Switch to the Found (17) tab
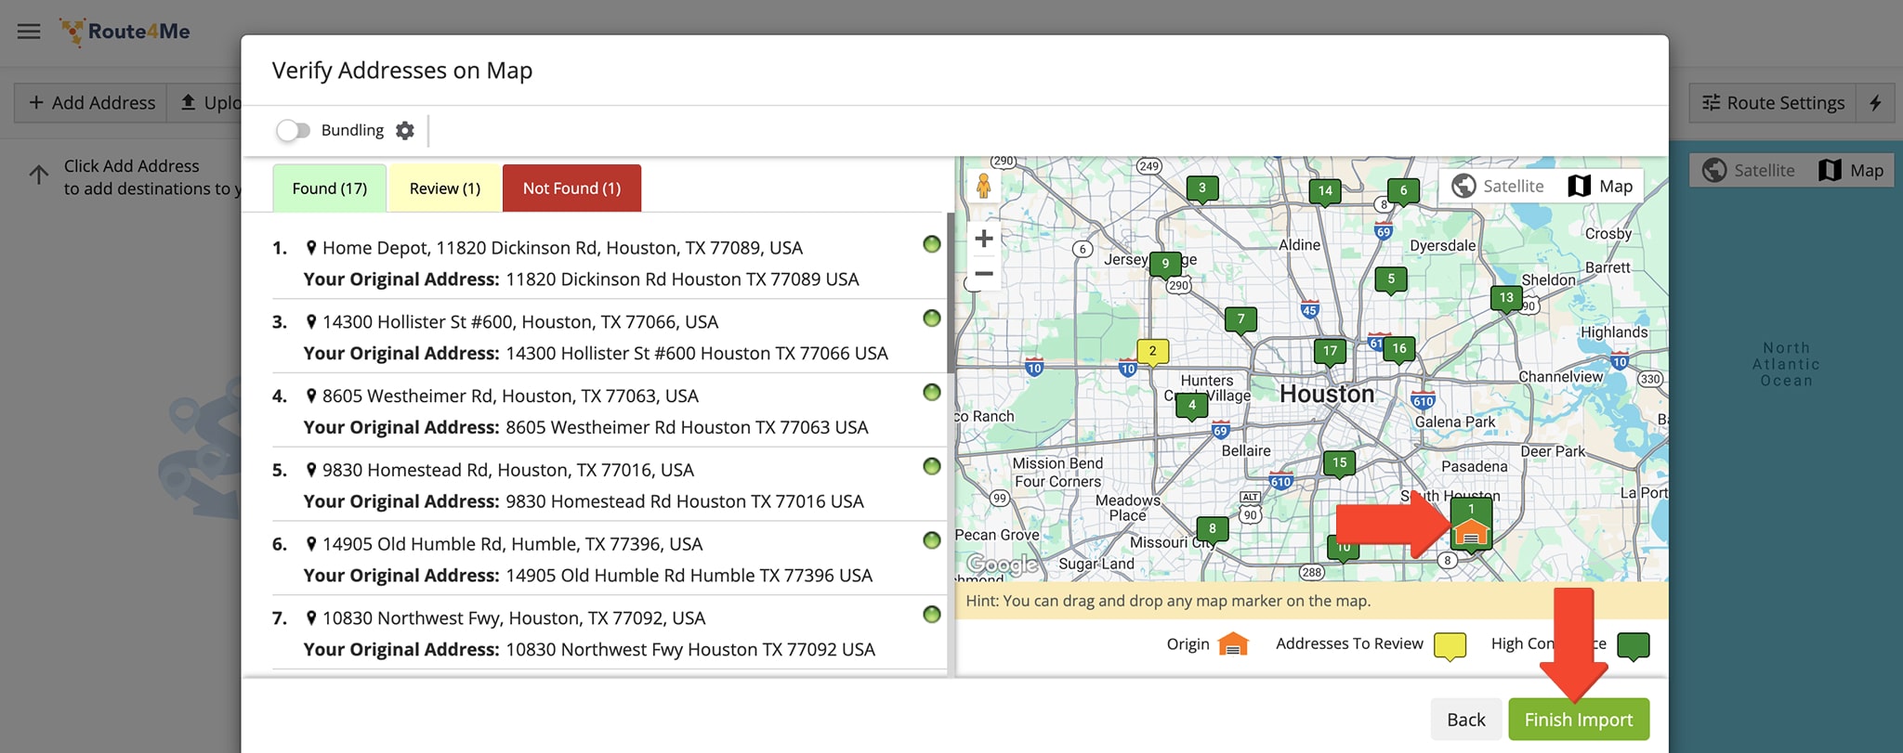This screenshot has width=1903, height=753. [x=329, y=188]
